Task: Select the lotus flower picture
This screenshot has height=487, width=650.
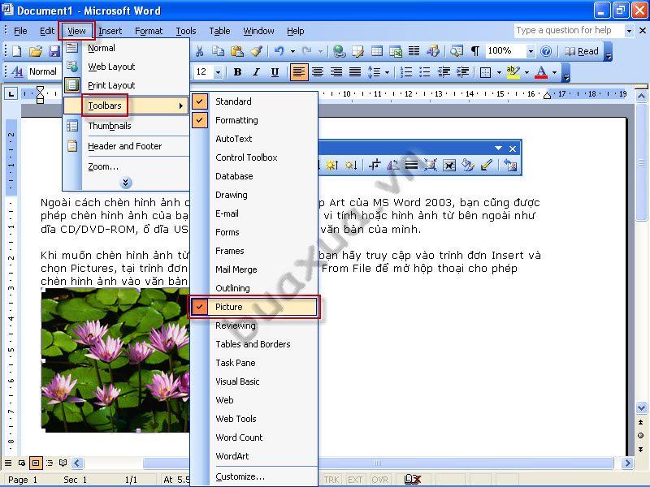Action: (115, 360)
